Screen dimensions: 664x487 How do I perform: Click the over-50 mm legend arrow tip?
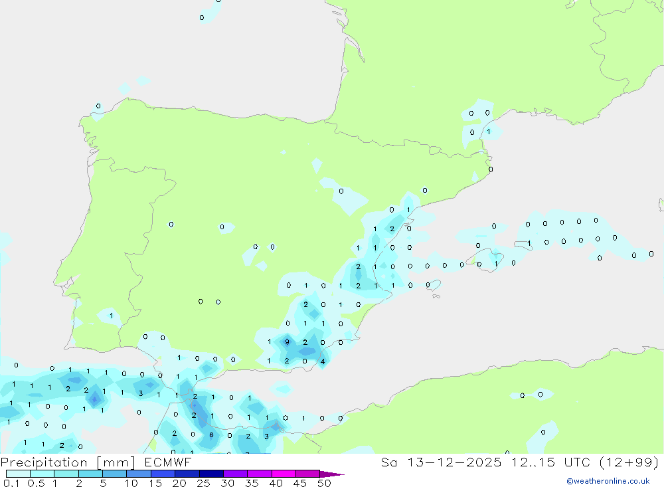coord(333,474)
